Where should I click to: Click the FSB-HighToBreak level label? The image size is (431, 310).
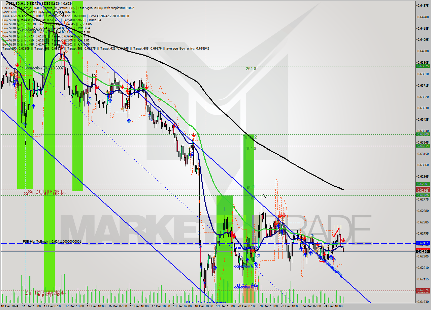pyautogui.click(x=52, y=242)
